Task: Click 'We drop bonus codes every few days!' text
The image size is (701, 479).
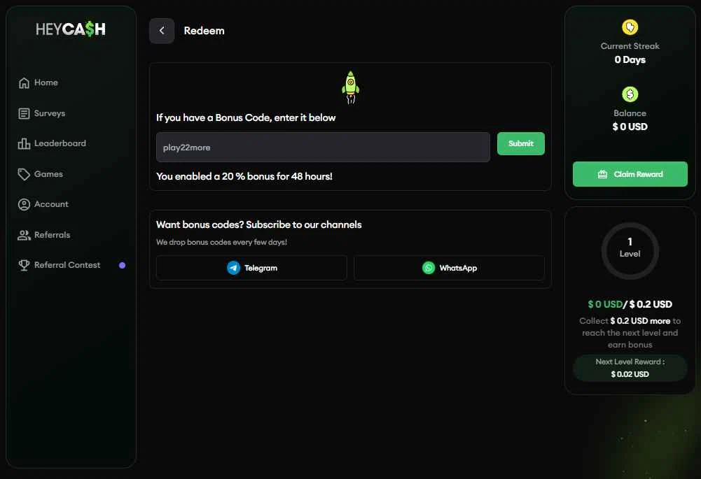Action: click(221, 243)
